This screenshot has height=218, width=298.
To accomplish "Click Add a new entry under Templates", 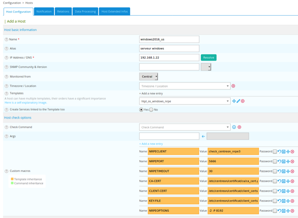I will tap(151, 93).
